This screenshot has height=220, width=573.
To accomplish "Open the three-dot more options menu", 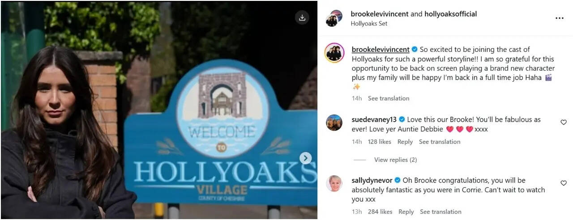I will click(x=560, y=18).
